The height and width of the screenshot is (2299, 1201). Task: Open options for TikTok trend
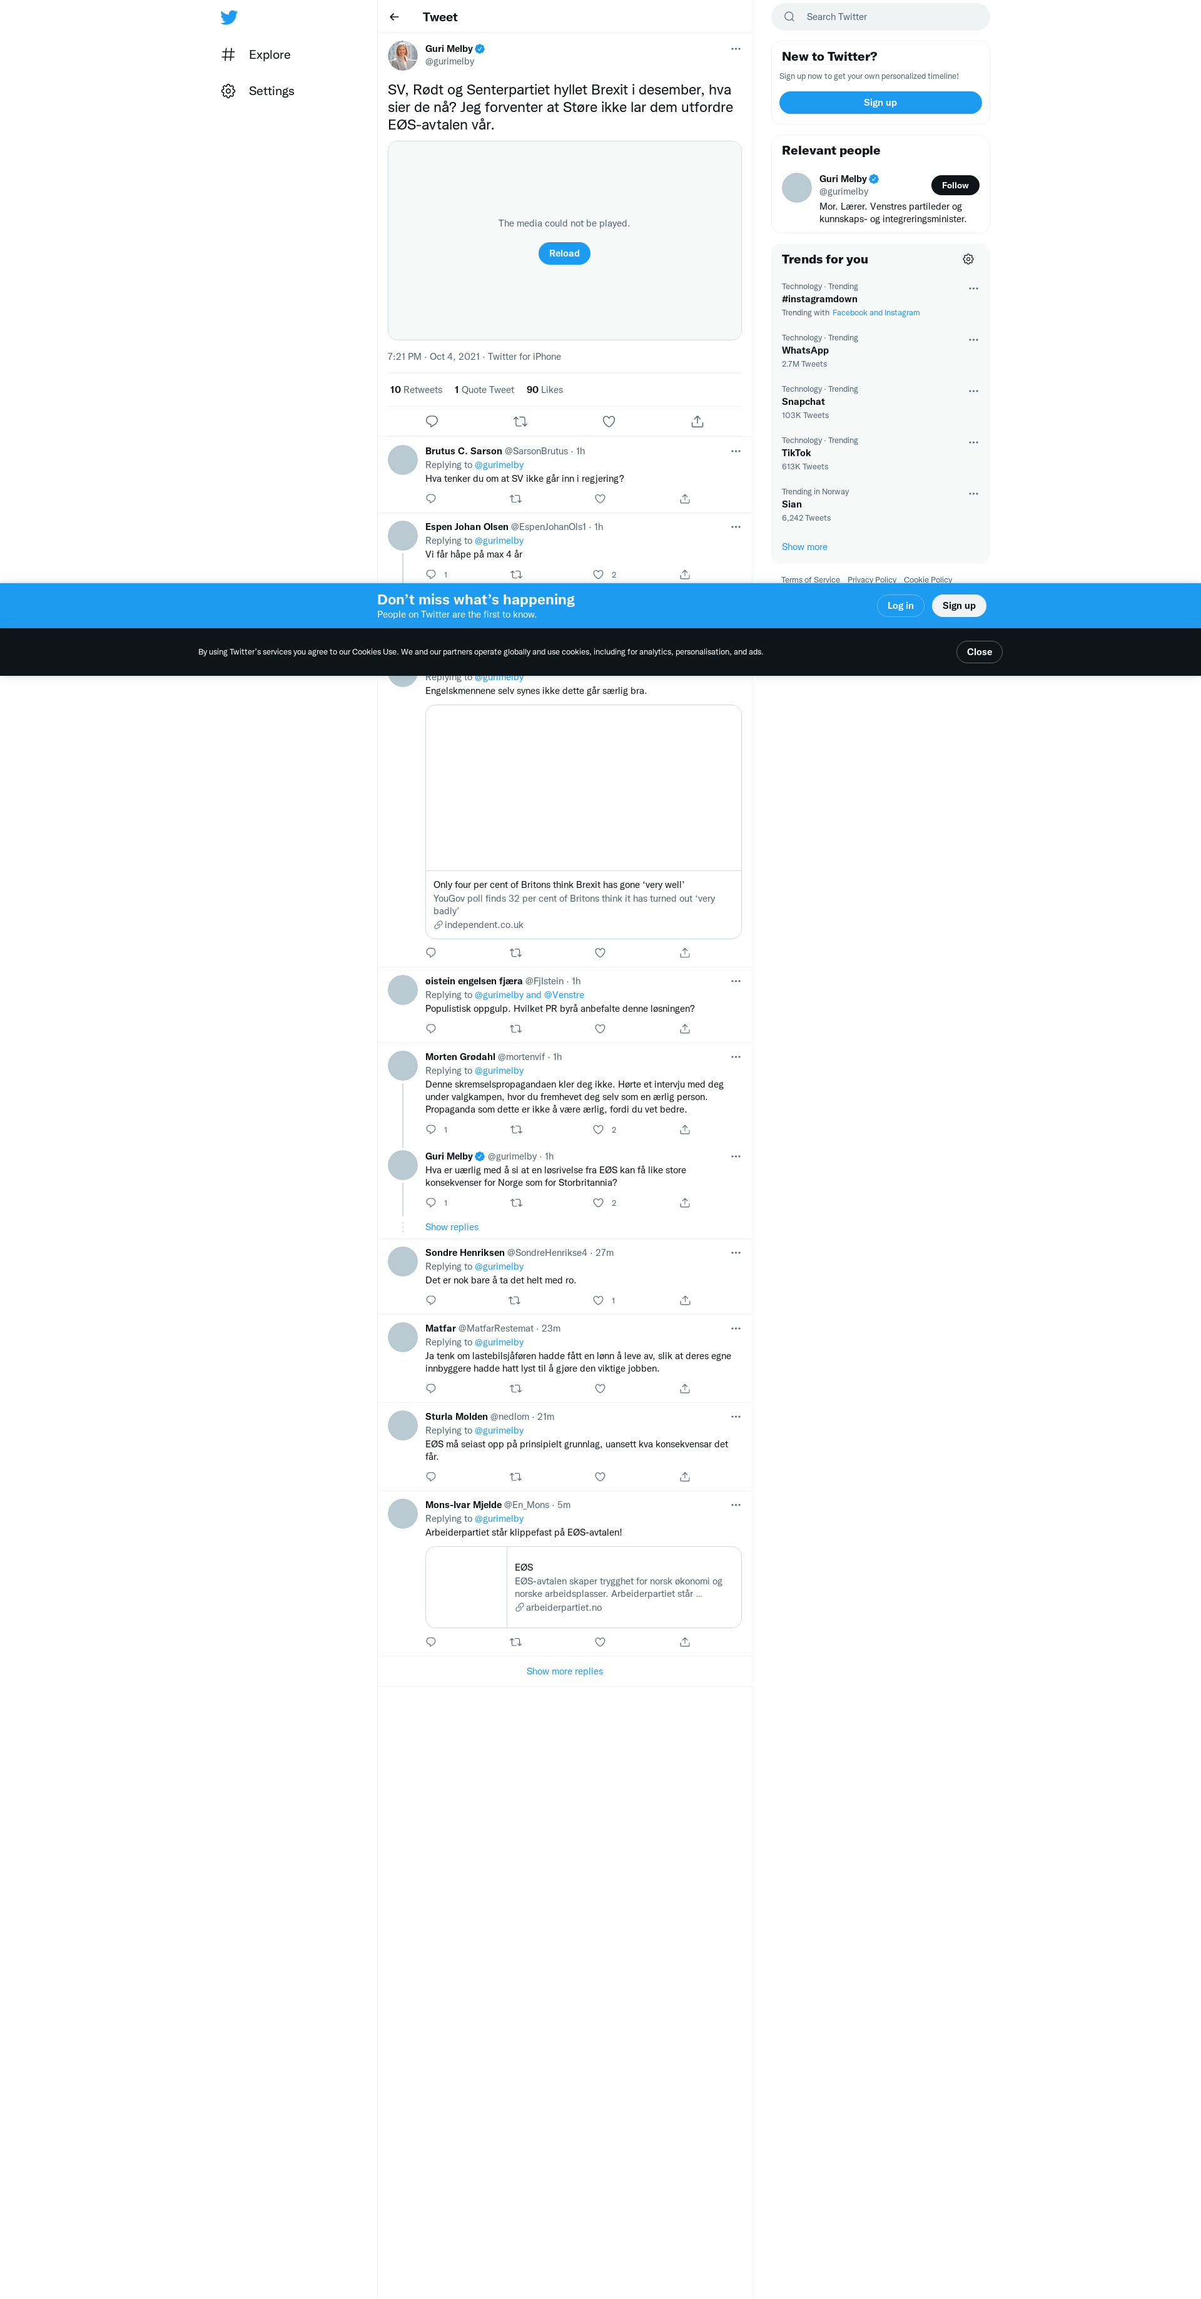point(973,442)
